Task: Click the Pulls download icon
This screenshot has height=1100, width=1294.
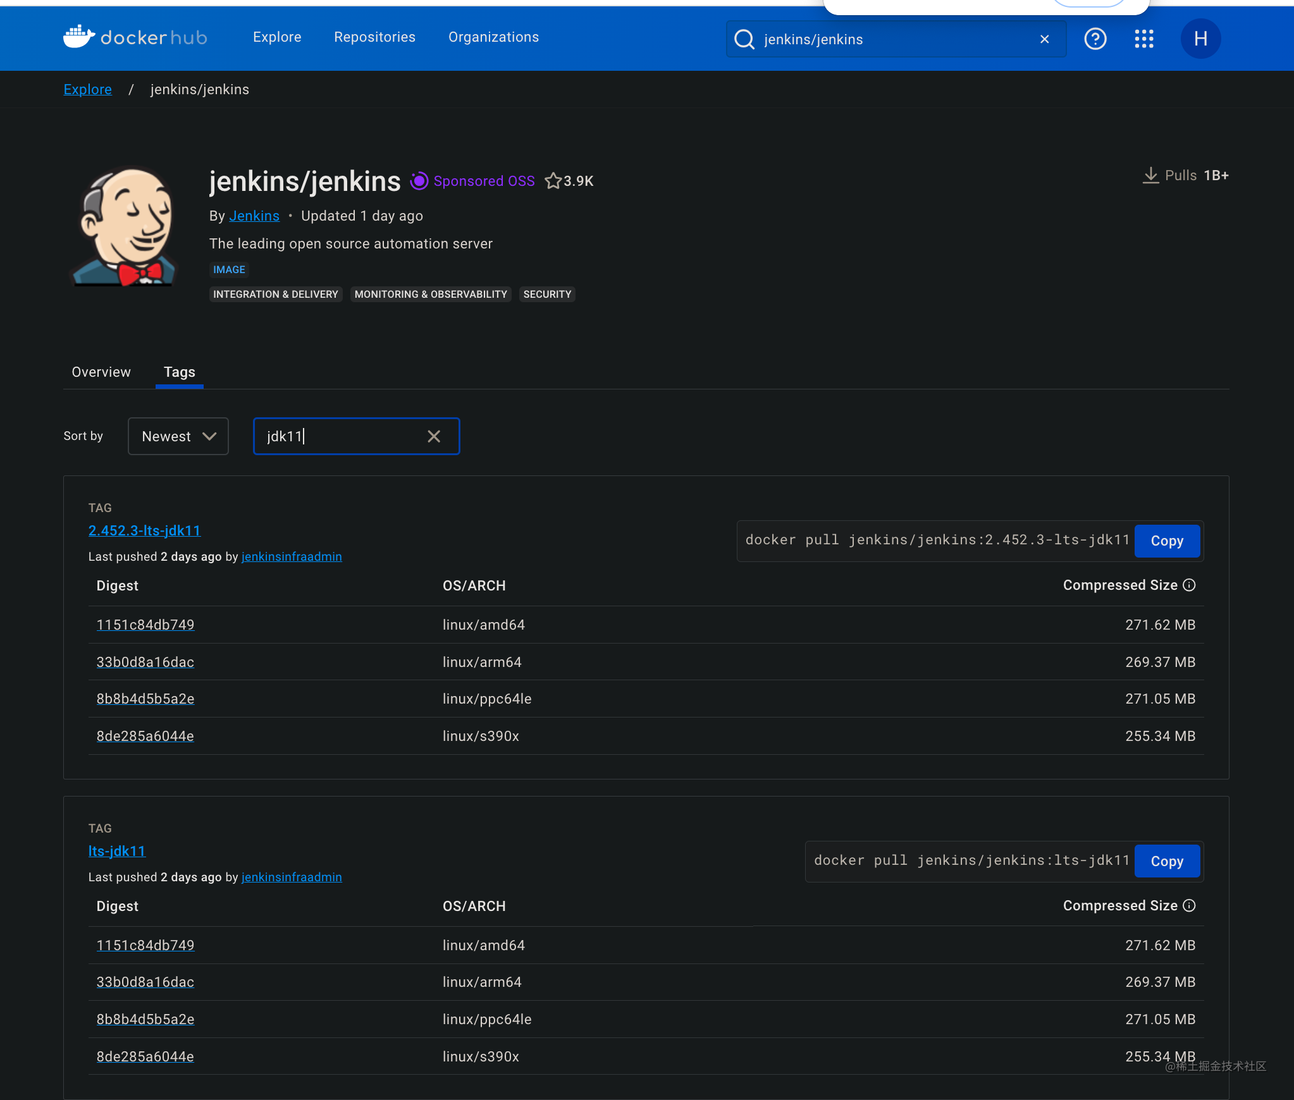Action: click(1150, 175)
